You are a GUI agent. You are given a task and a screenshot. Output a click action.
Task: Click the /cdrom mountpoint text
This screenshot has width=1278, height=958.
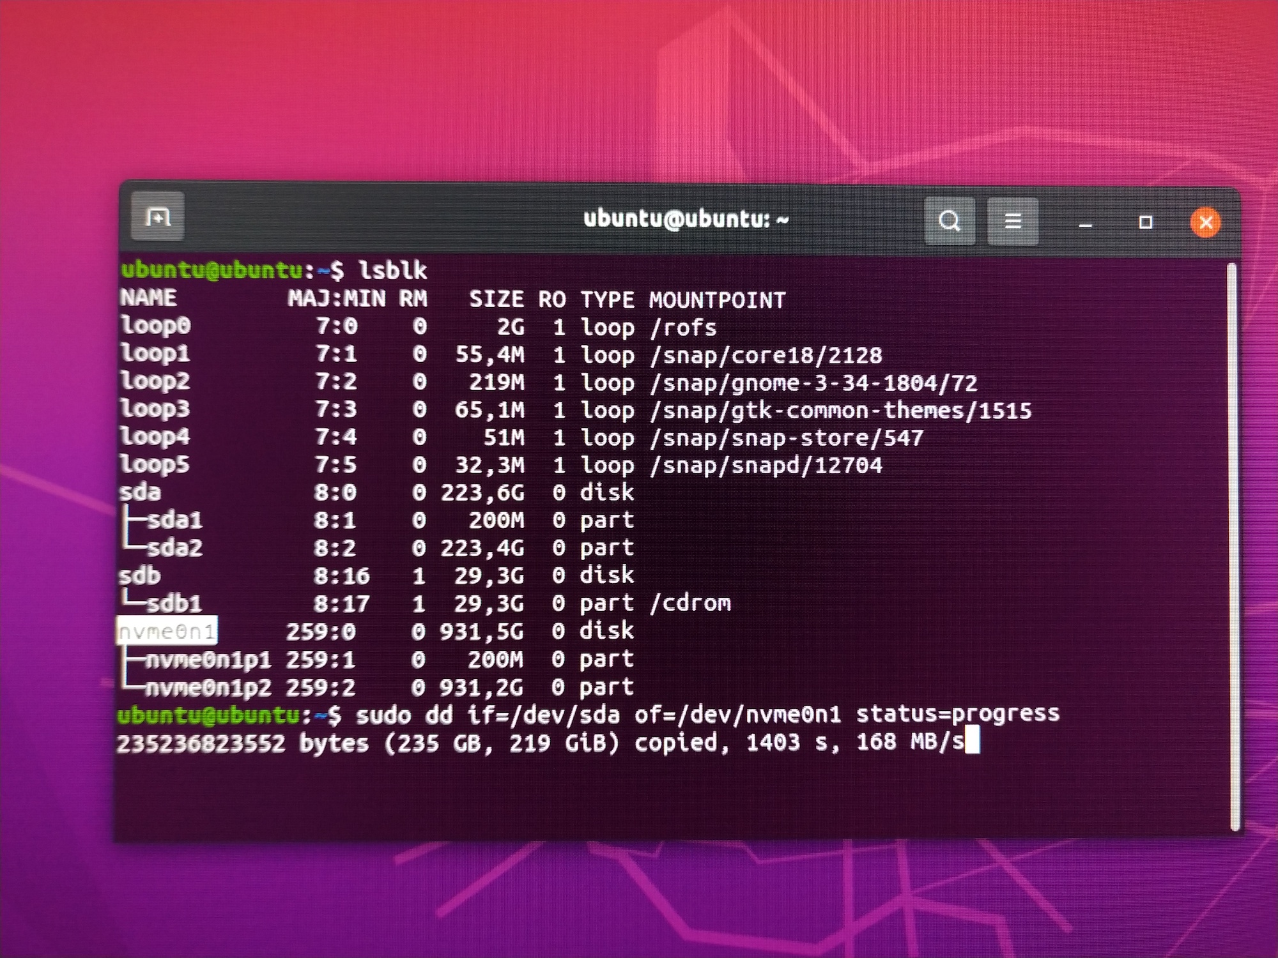pos(690,603)
